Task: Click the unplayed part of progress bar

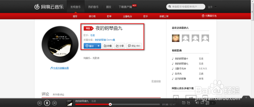Action: click(136, 104)
